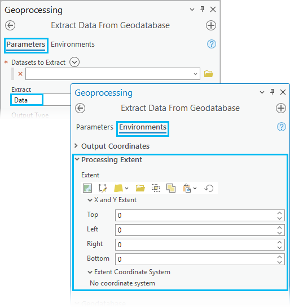This screenshot has width=290, height=308.
Task: Click the plus button in front panel
Action: click(x=281, y=108)
